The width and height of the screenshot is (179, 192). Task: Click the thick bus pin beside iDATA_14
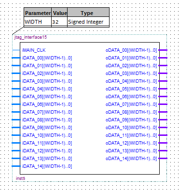(16, 166)
